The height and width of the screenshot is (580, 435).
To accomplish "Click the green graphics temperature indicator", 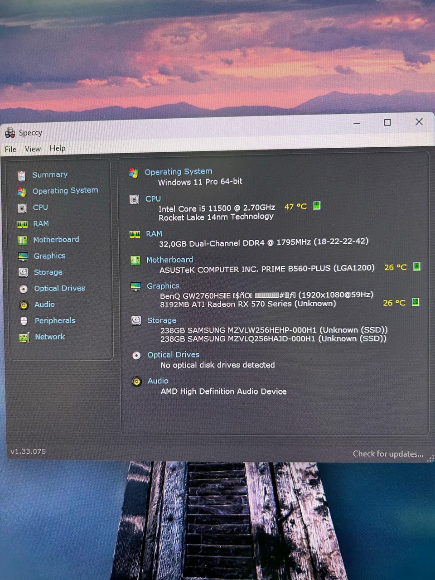I will click(416, 302).
